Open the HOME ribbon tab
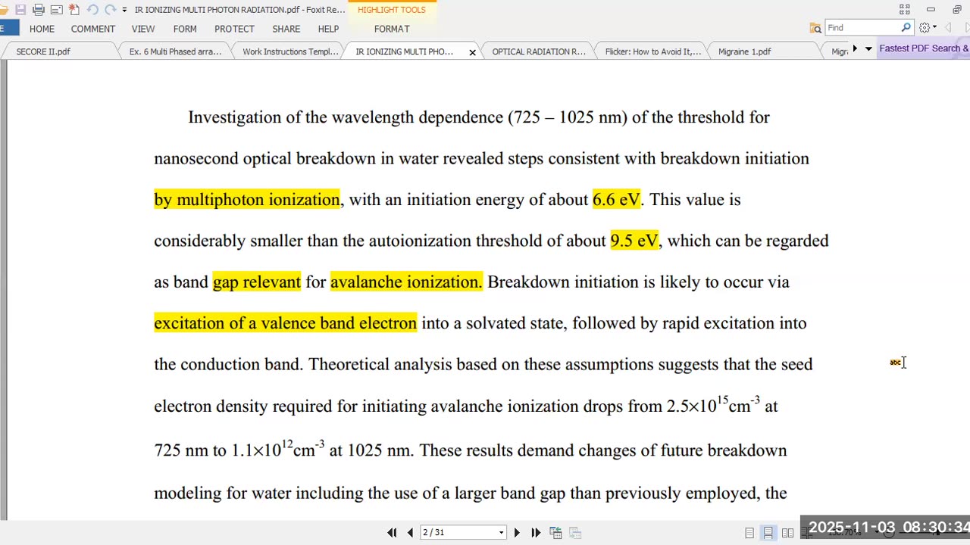970x545 pixels. point(42,29)
